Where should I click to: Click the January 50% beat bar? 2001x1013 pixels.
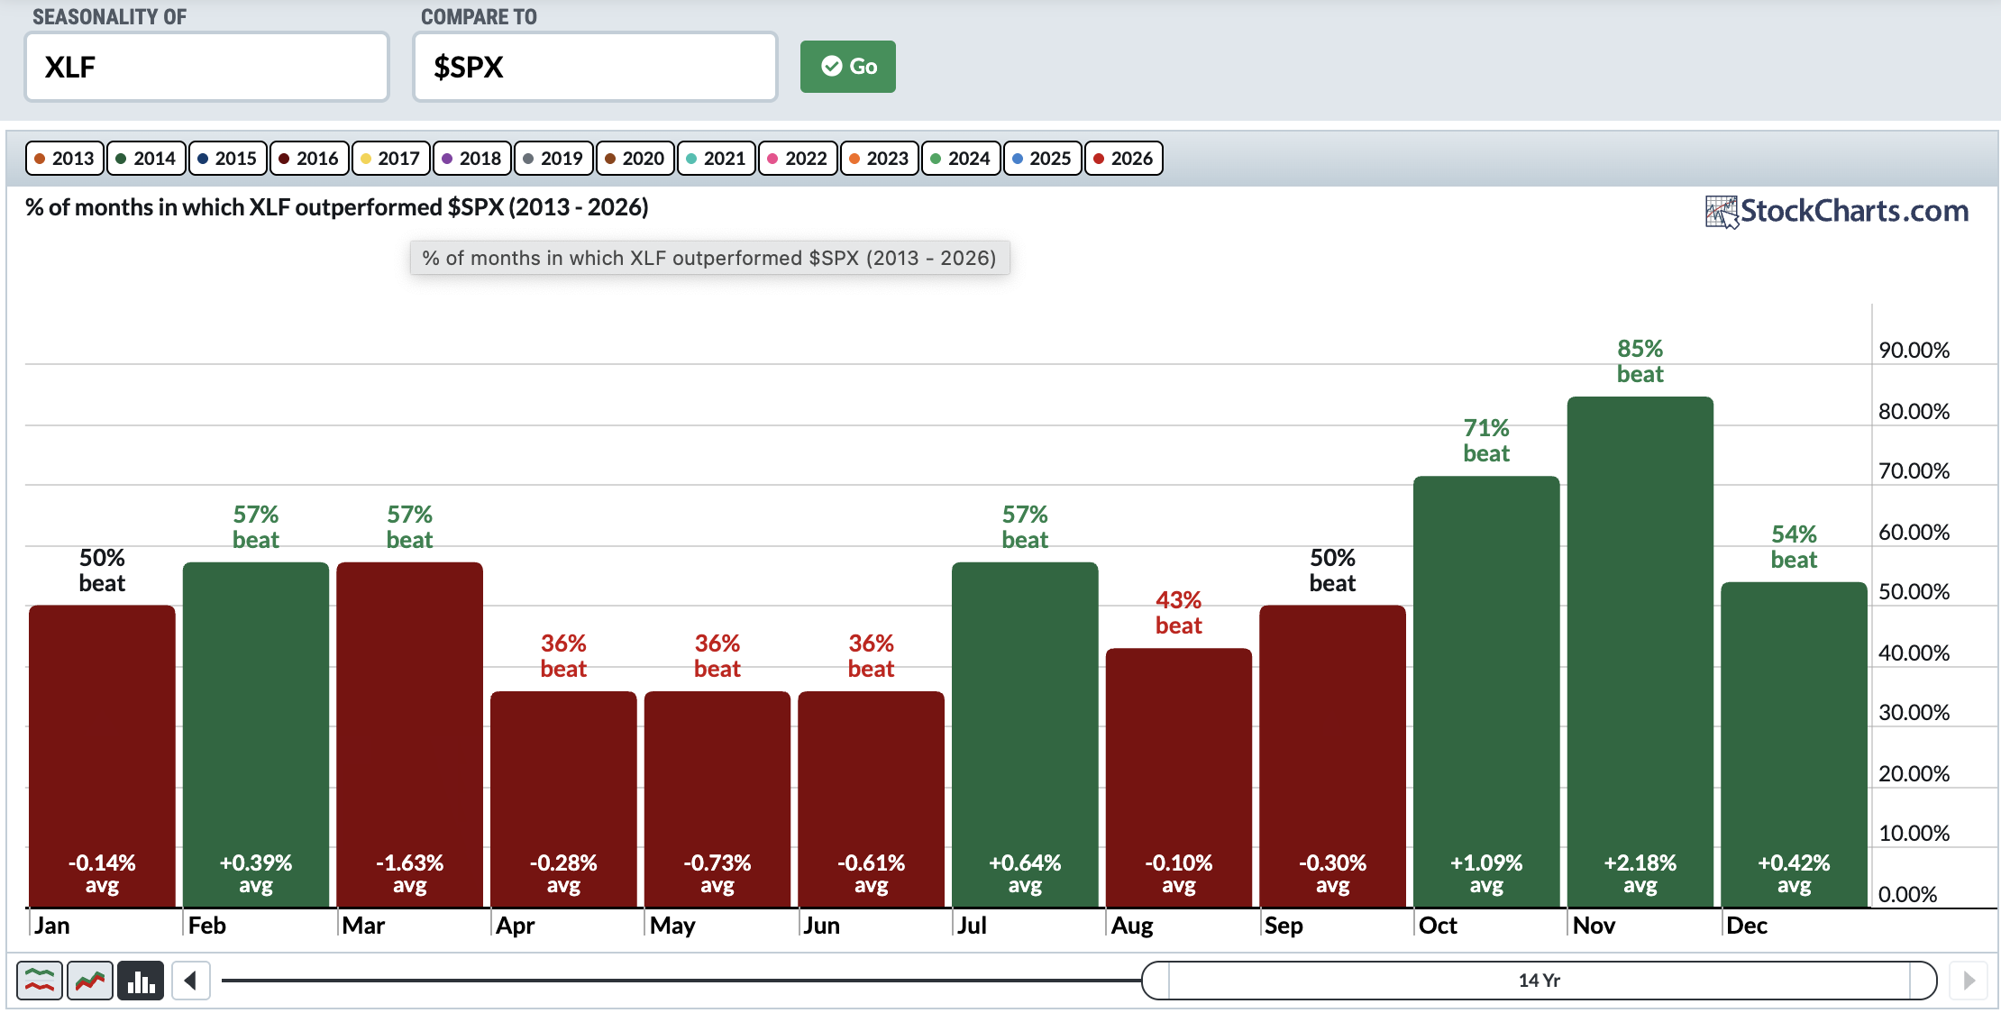pos(102,756)
